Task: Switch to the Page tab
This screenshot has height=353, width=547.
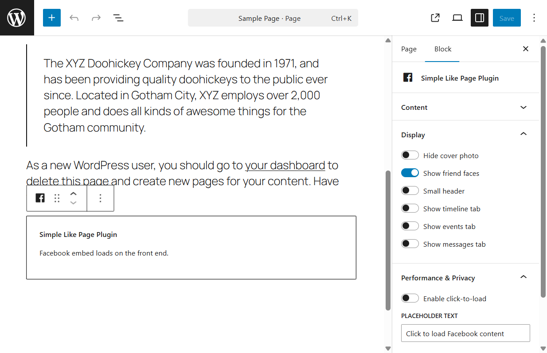Action: coord(409,49)
